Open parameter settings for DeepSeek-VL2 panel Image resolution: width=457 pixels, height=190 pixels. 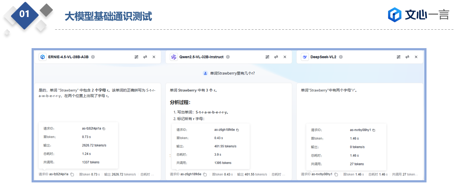coord(399,57)
